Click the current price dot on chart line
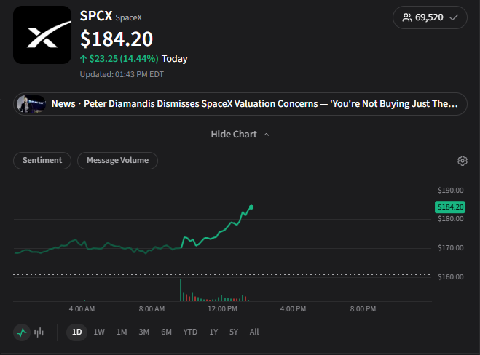Screen dimensions: 480x355 coord(251,207)
